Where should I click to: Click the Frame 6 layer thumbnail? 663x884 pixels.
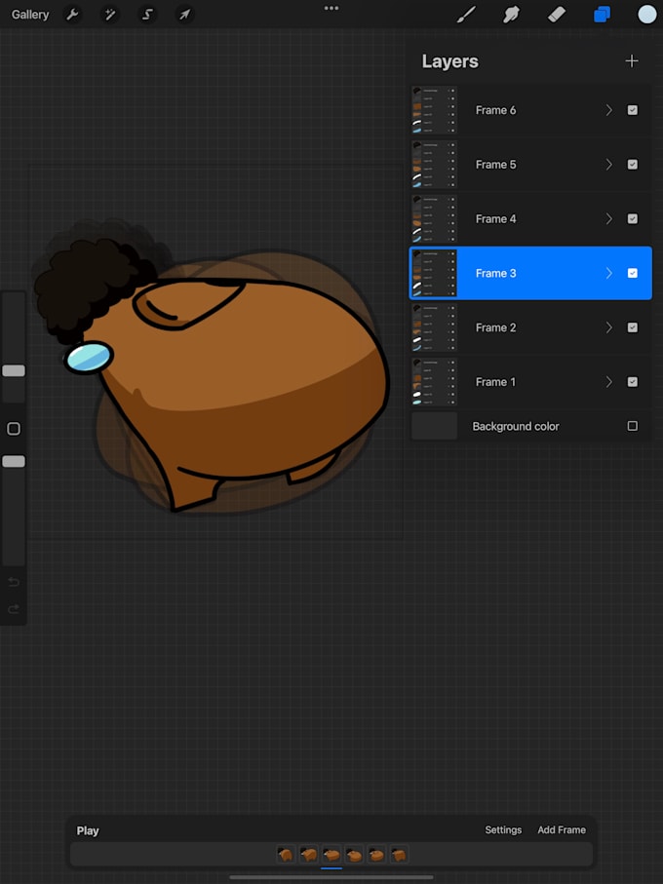point(434,110)
